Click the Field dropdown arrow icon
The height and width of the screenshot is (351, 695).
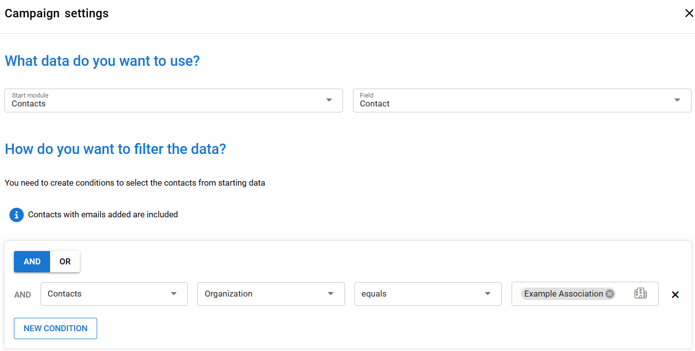click(x=677, y=100)
